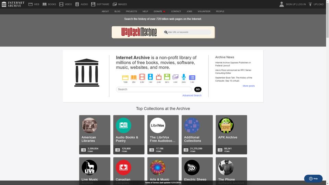
Task: Click '17,196 ITEMS' count on LibriVox tile
Action: pos(159,150)
